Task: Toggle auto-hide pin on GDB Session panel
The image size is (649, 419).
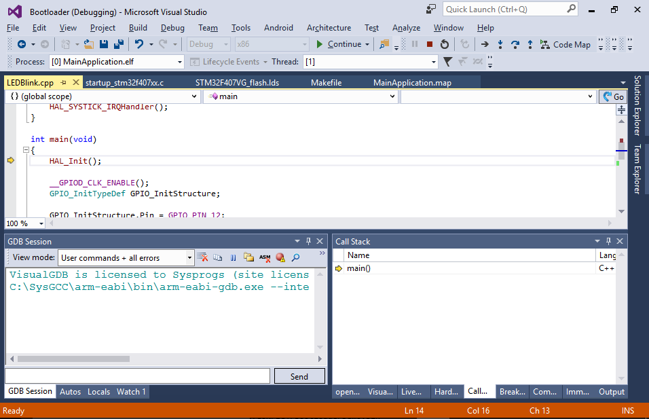Action: pyautogui.click(x=308, y=241)
